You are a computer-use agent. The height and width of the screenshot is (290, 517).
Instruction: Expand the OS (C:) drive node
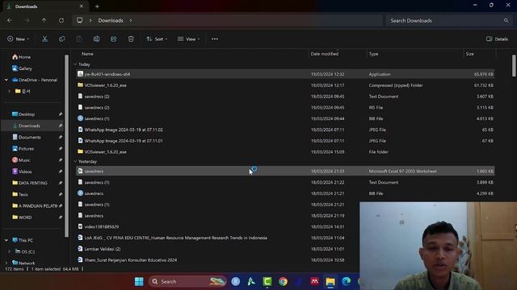click(9, 251)
